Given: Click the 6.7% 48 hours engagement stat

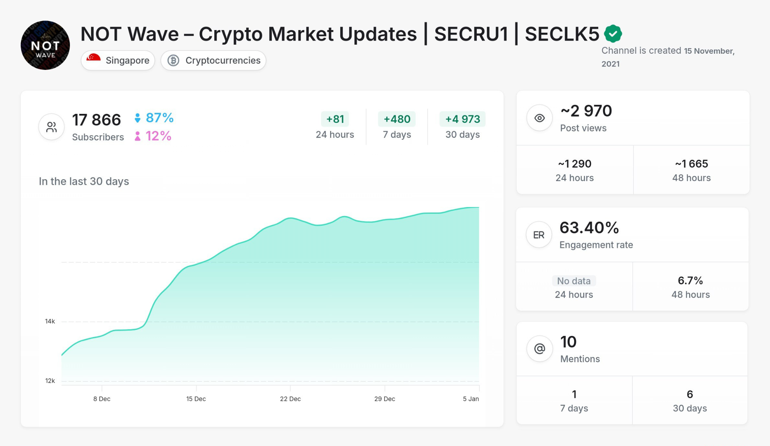Looking at the screenshot, I should click(690, 280).
